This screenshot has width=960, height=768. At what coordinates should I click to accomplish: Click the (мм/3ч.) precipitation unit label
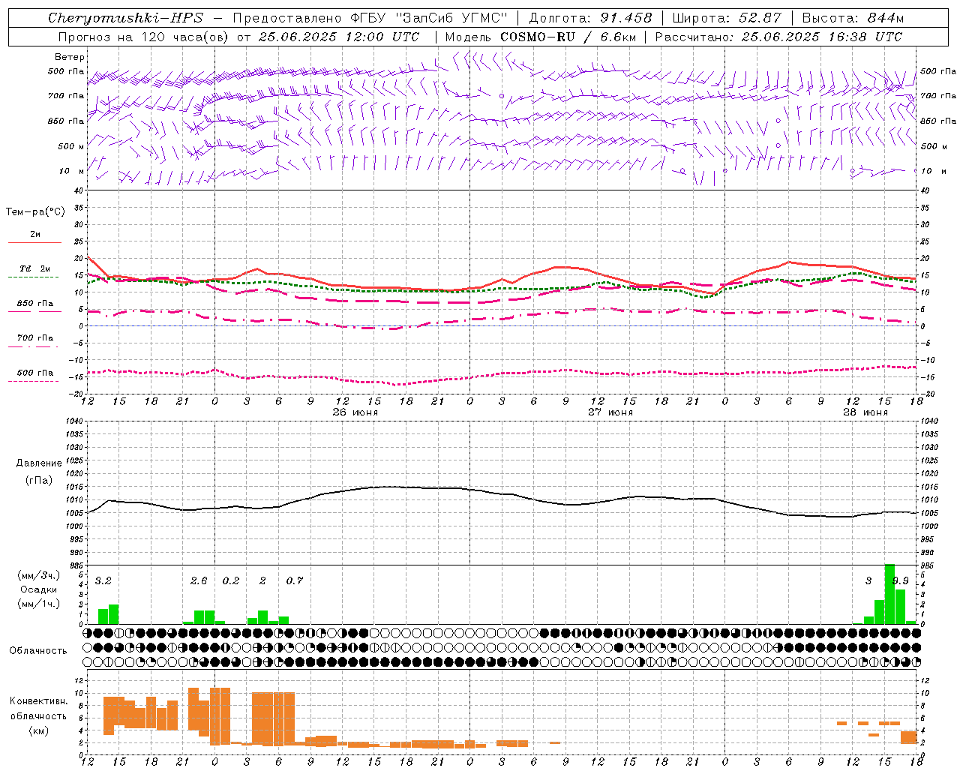tap(39, 575)
